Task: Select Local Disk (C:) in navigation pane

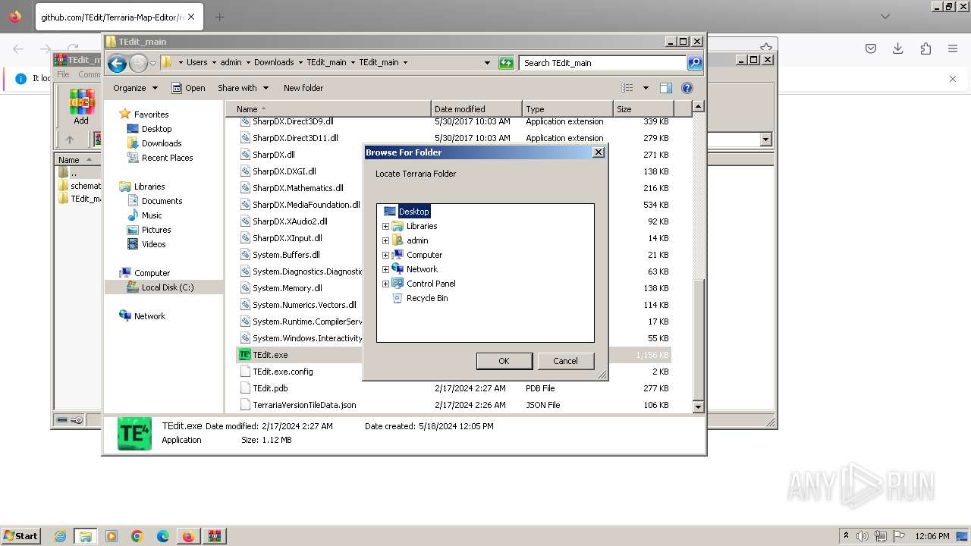Action: [167, 287]
